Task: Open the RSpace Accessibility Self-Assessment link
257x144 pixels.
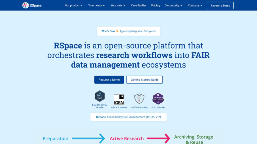Action: coord(128,117)
